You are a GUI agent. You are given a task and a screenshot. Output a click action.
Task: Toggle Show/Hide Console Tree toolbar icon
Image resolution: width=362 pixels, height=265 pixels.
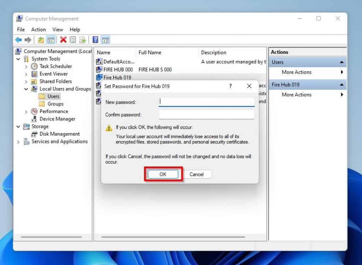point(51,40)
